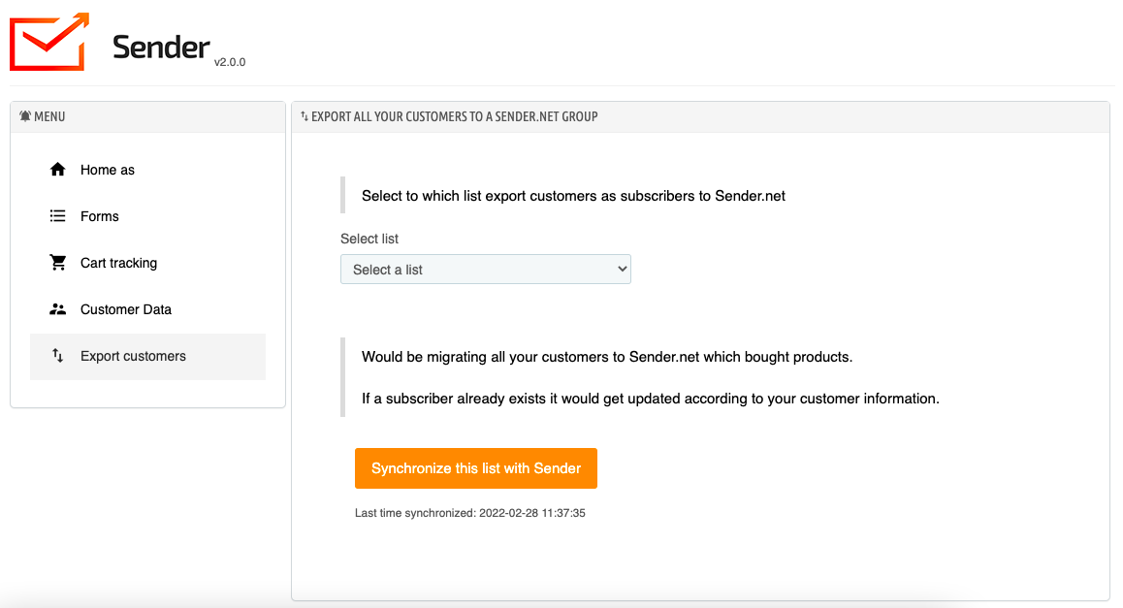Expand the Select a list dropdown
This screenshot has height=608, width=1123.
485,270
